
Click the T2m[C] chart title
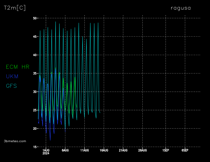tap(15, 8)
